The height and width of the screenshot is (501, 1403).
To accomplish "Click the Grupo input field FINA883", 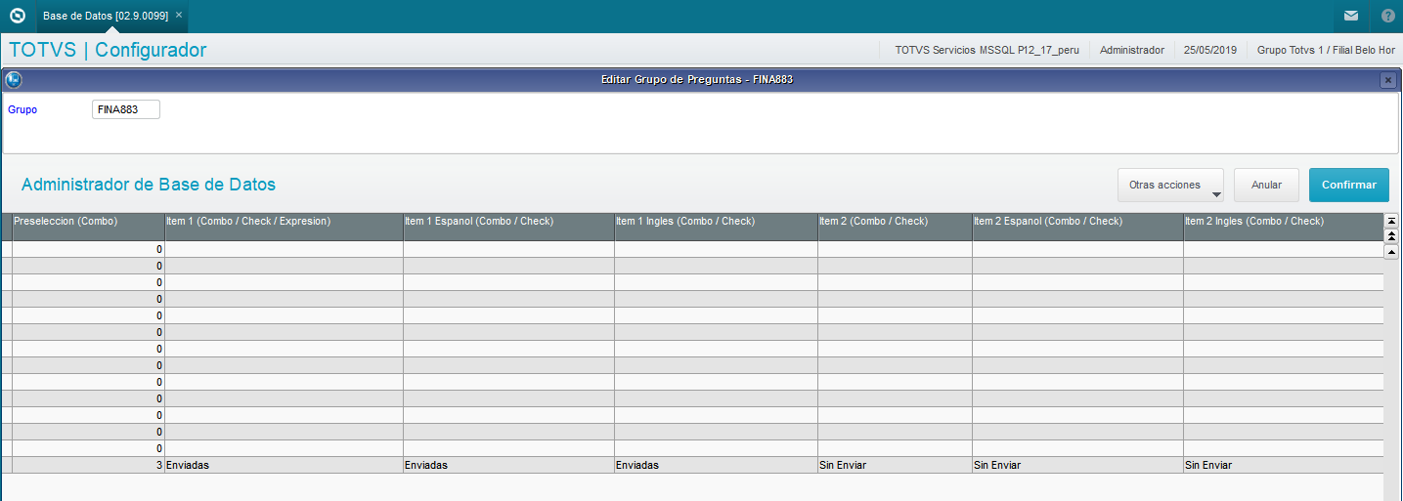I will point(125,109).
